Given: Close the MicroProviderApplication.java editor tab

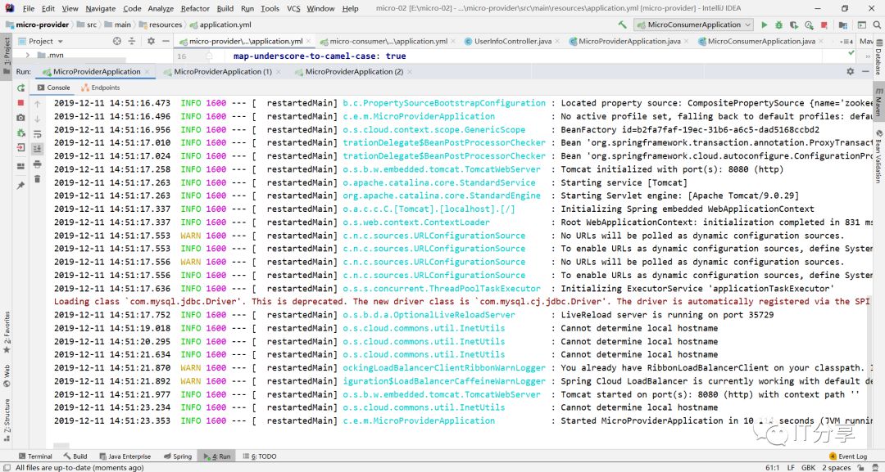Looking at the screenshot, I should [x=687, y=41].
